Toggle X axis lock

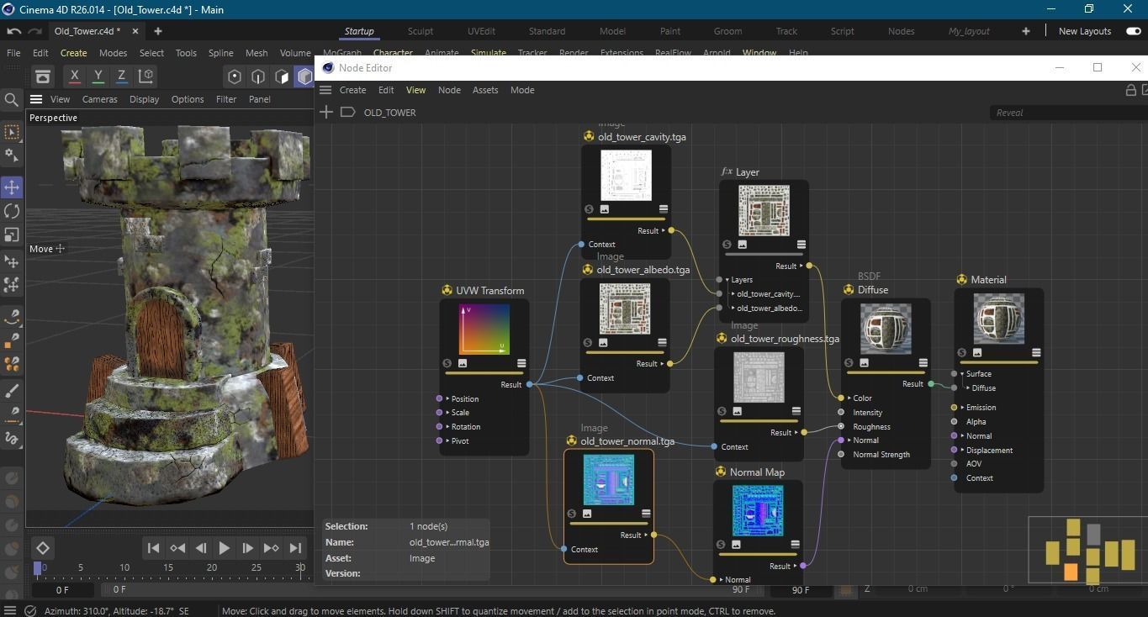pyautogui.click(x=74, y=76)
